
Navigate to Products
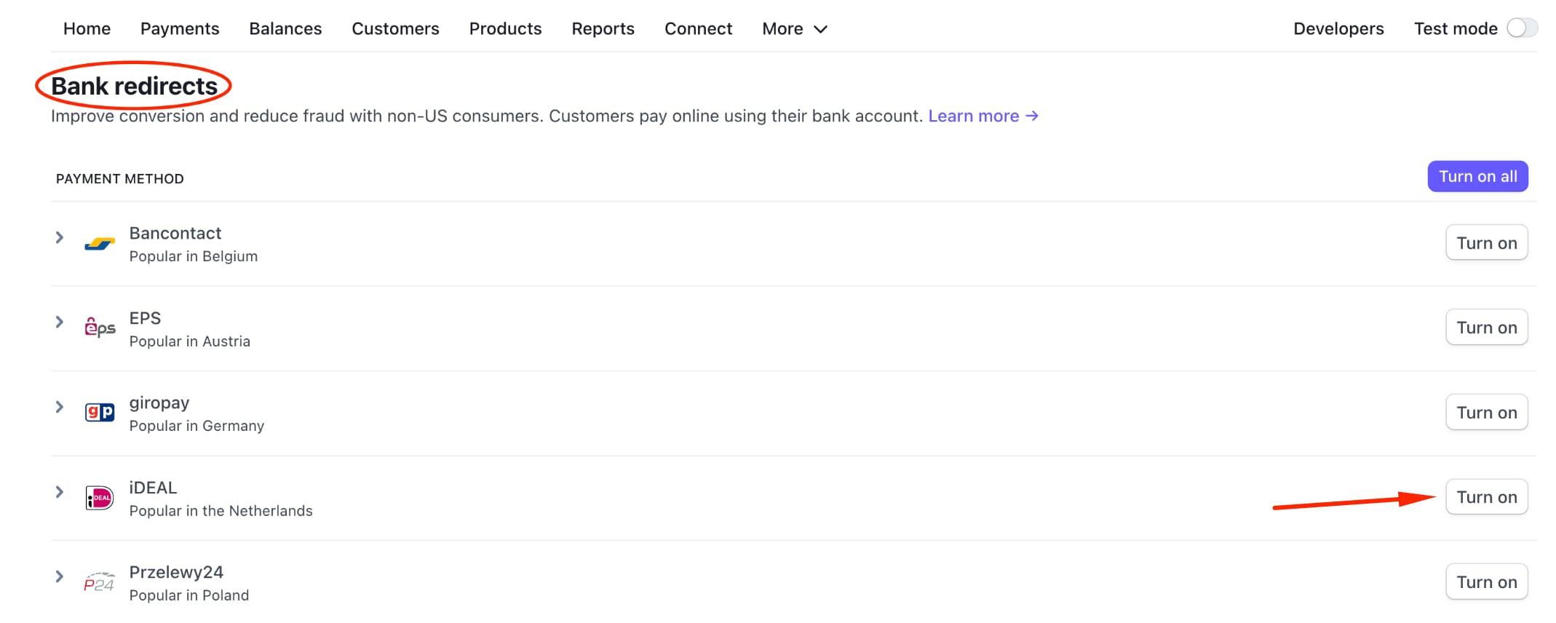pyautogui.click(x=505, y=28)
